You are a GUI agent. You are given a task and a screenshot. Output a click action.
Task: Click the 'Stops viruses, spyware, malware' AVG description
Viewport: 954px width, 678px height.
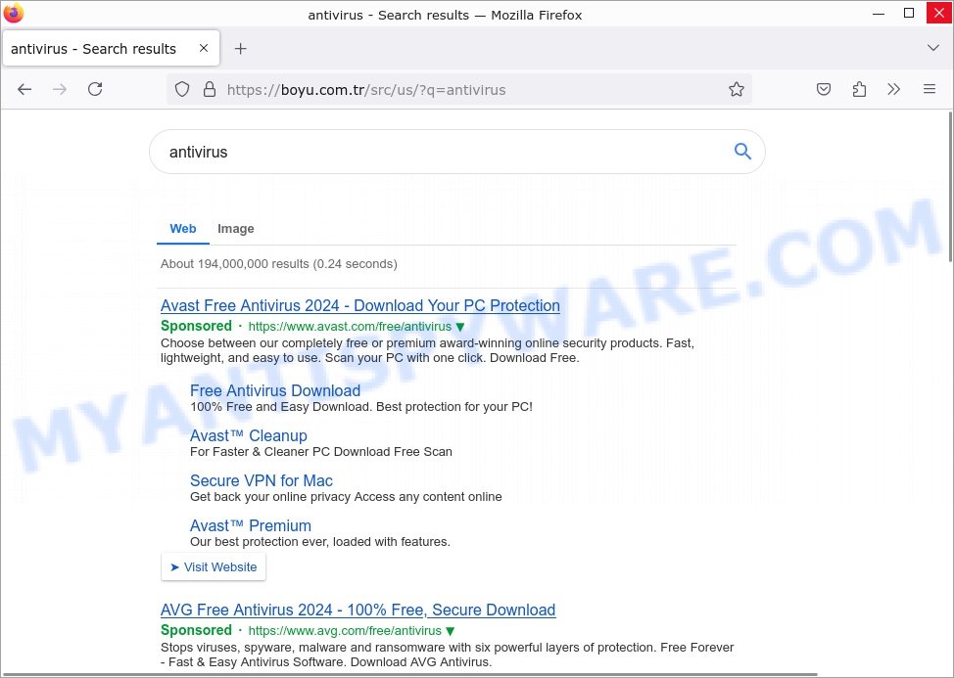[x=448, y=655]
